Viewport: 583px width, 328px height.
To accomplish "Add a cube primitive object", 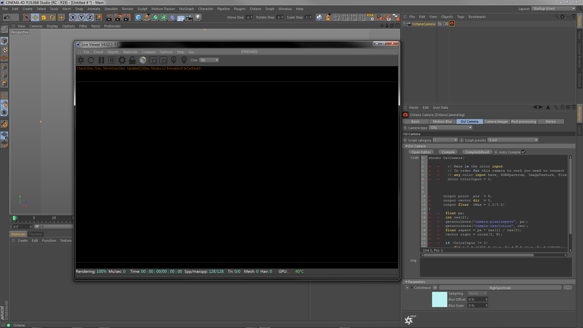I will pos(138,17).
